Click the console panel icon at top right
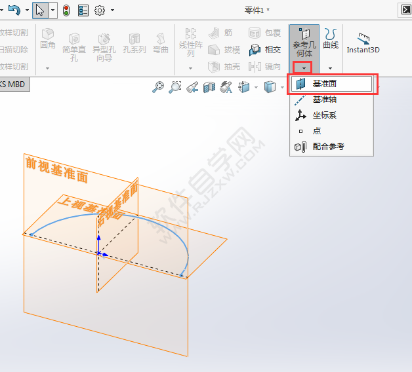The image size is (412, 372). 406,10
